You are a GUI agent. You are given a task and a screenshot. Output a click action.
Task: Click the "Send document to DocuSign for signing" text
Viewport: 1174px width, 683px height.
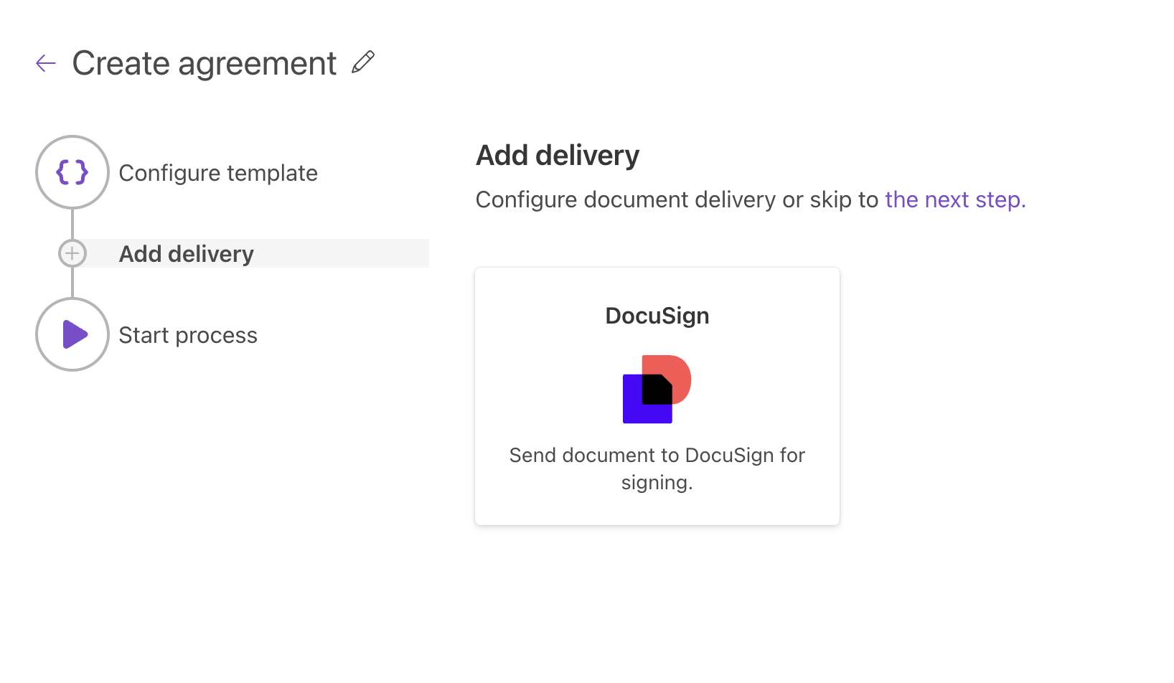pyautogui.click(x=657, y=468)
